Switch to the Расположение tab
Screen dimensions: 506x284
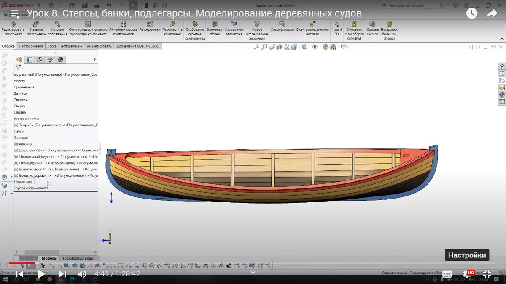click(x=31, y=46)
